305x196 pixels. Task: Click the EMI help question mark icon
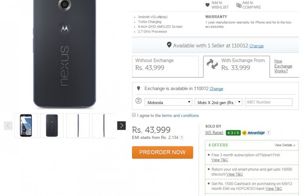182,138
